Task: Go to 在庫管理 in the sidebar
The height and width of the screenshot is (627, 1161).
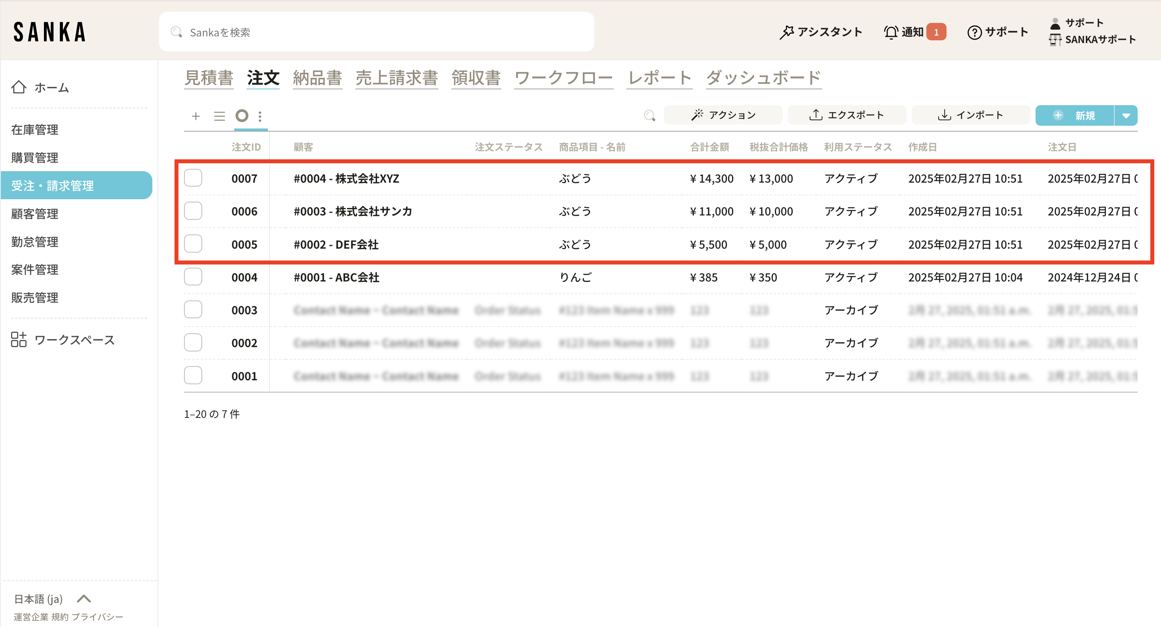Action: pos(35,130)
